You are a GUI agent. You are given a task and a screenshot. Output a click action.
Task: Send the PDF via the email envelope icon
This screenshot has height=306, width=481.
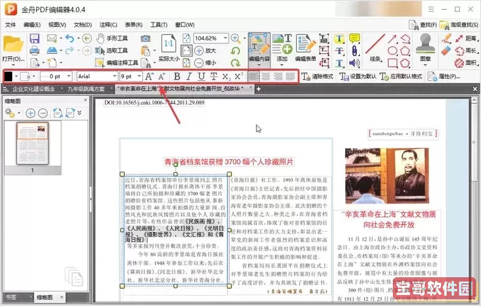tap(52, 39)
